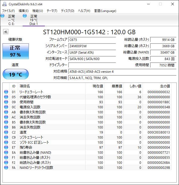
Task: Click the 代替処理済のセクタ数 attribute name
Action: (35, 97)
